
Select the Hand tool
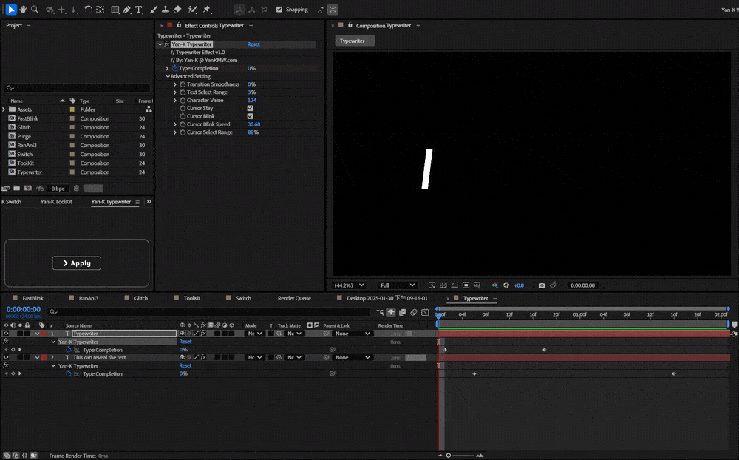coord(23,10)
